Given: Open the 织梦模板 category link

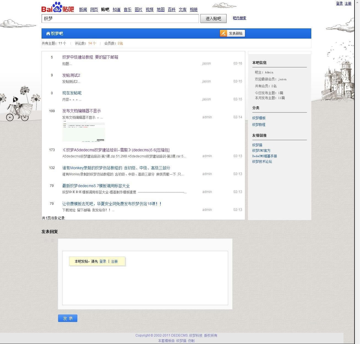Looking at the screenshot, I should point(259,118).
